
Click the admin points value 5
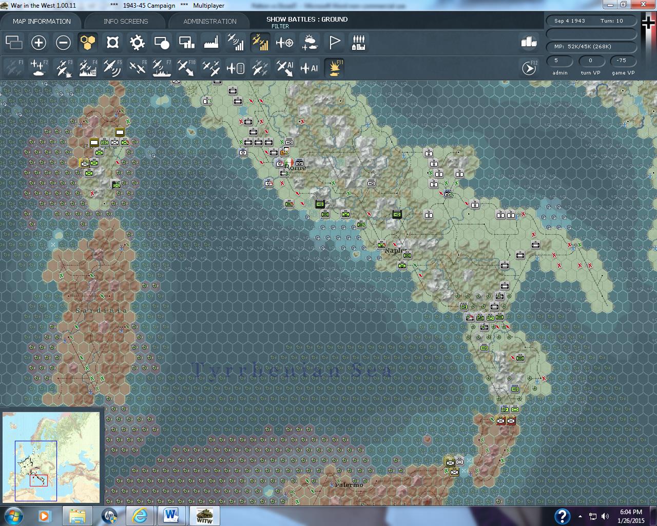pos(559,61)
